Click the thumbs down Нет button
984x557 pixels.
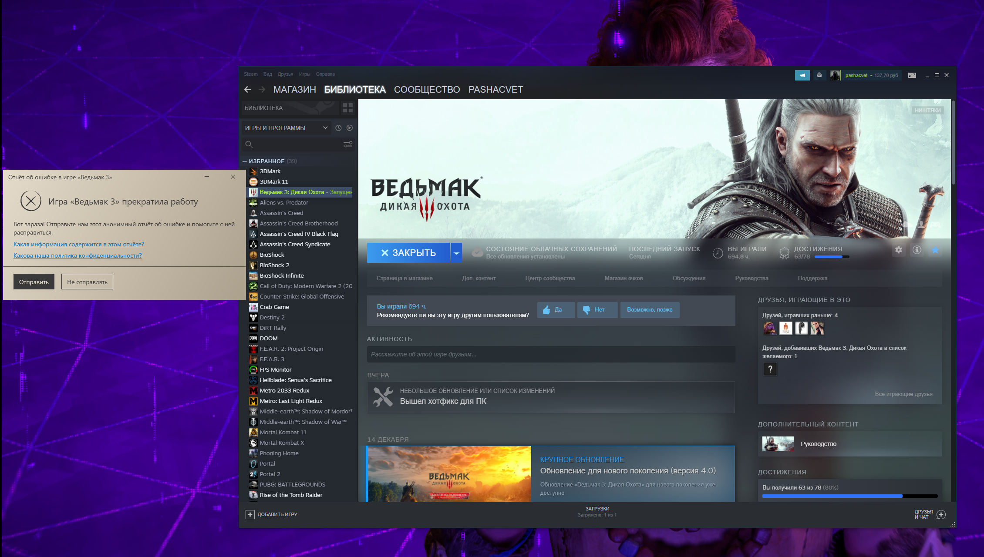pyautogui.click(x=597, y=310)
